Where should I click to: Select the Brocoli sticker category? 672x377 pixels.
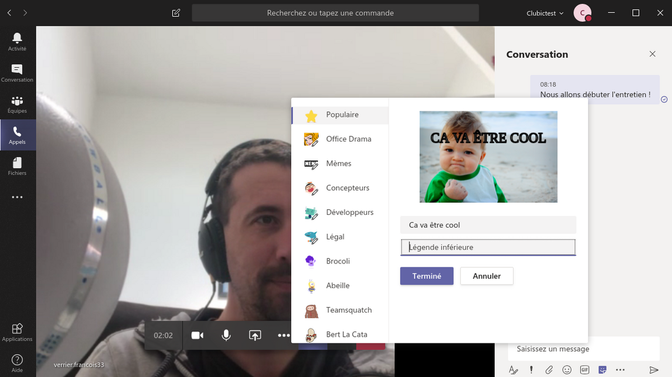click(340, 261)
